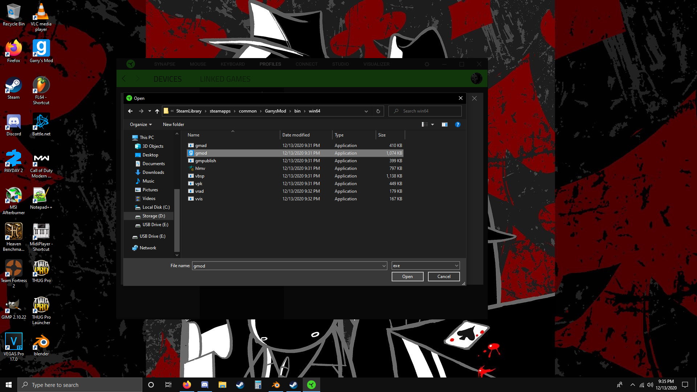Click the change view layout icon

click(x=424, y=124)
